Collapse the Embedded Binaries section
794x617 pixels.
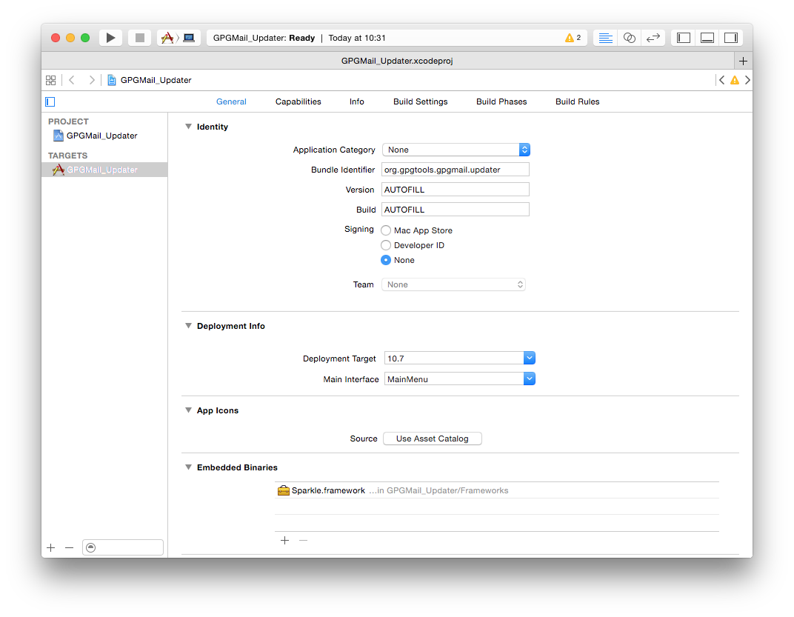[188, 467]
